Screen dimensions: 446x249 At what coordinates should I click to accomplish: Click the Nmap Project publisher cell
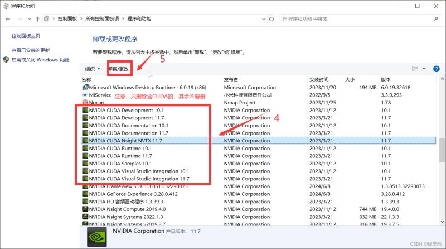click(x=240, y=103)
